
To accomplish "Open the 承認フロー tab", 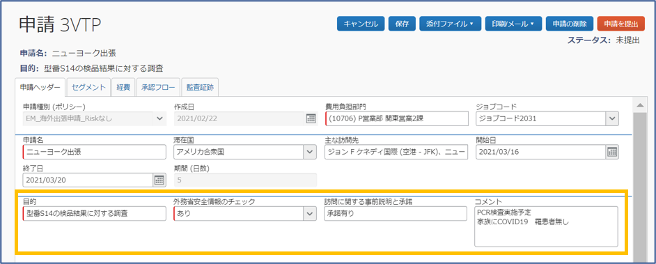I will (157, 88).
